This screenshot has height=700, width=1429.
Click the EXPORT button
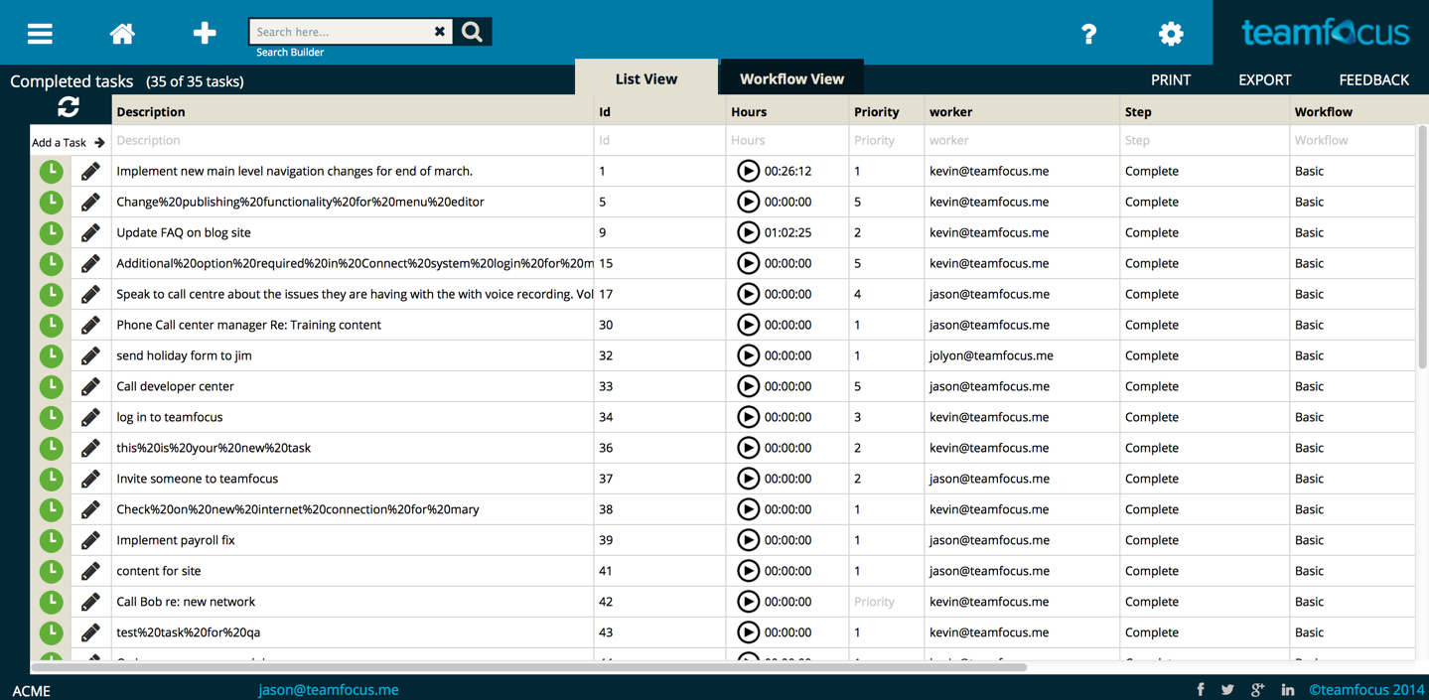tap(1264, 80)
